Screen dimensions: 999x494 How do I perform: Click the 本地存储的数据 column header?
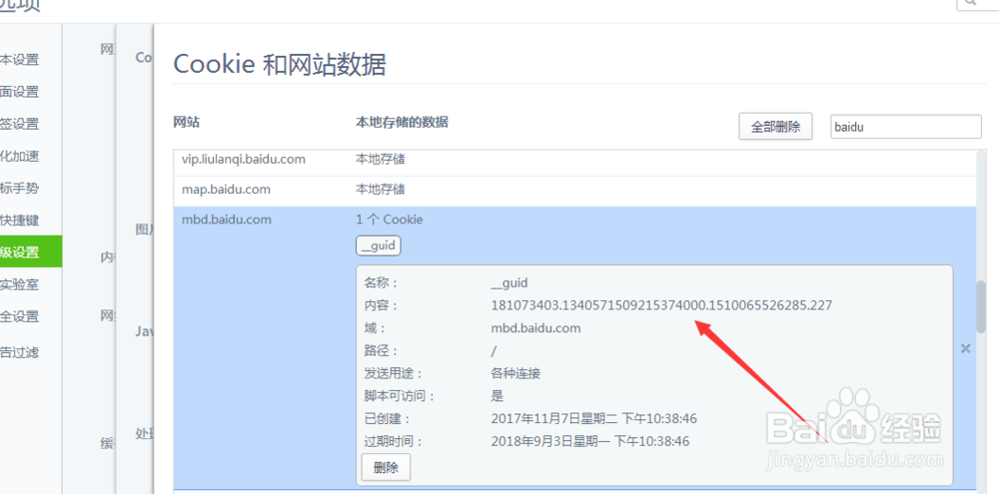point(402,122)
